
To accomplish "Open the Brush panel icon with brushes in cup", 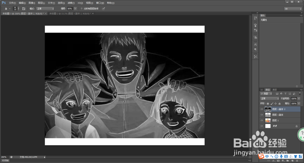I will (x=256, y=25).
